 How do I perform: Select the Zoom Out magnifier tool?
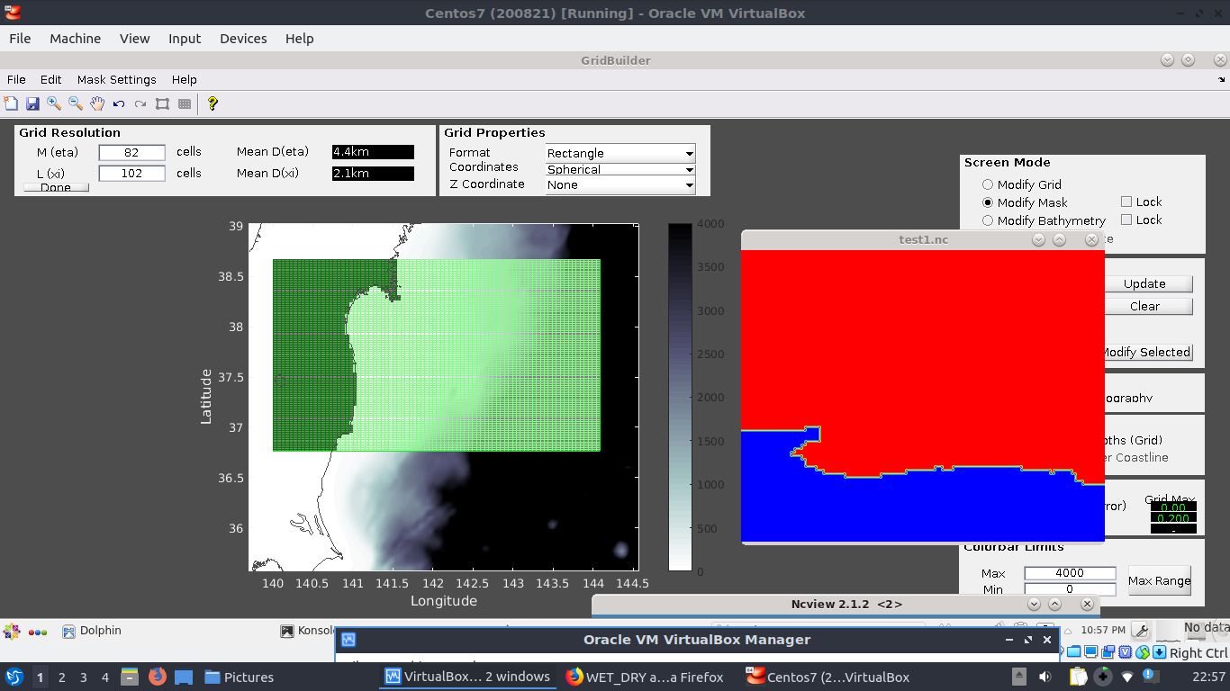76,103
